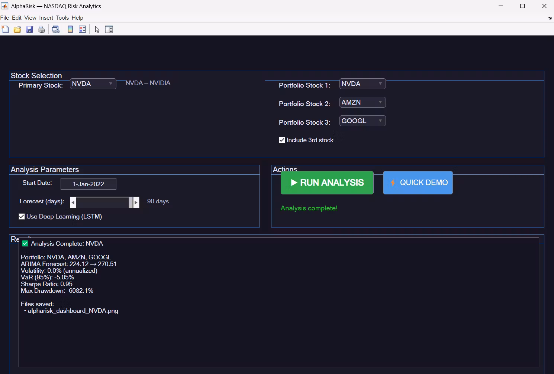The width and height of the screenshot is (554, 374).
Task: Click the "VaR (95%): -5.05%" line
Action: pos(48,277)
